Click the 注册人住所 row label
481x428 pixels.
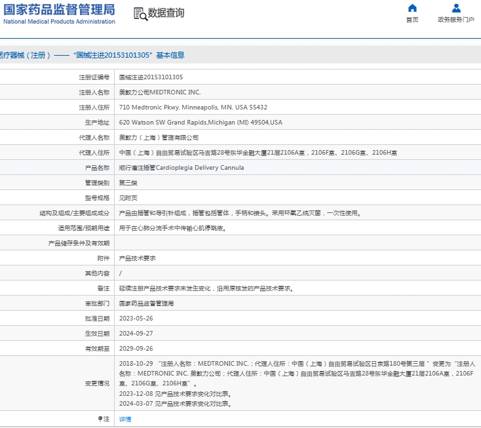pos(94,107)
